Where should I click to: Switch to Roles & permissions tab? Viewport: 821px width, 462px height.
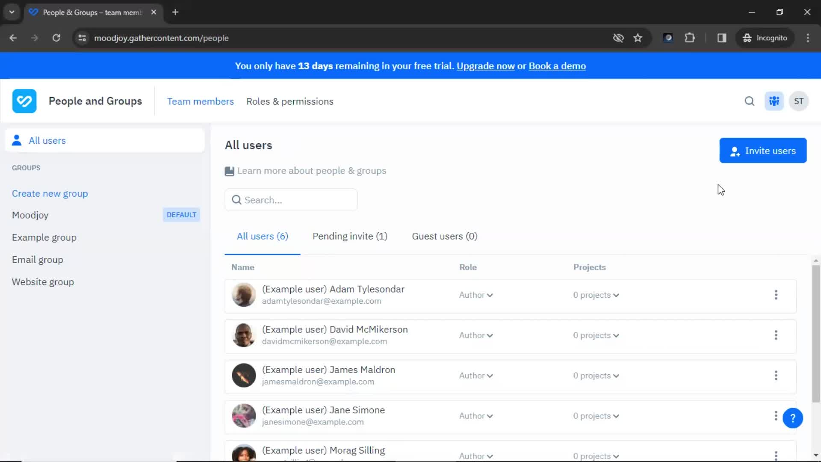289,101
